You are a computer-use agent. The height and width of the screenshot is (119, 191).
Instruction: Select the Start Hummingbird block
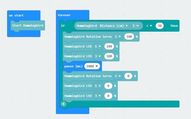[x=28, y=25]
